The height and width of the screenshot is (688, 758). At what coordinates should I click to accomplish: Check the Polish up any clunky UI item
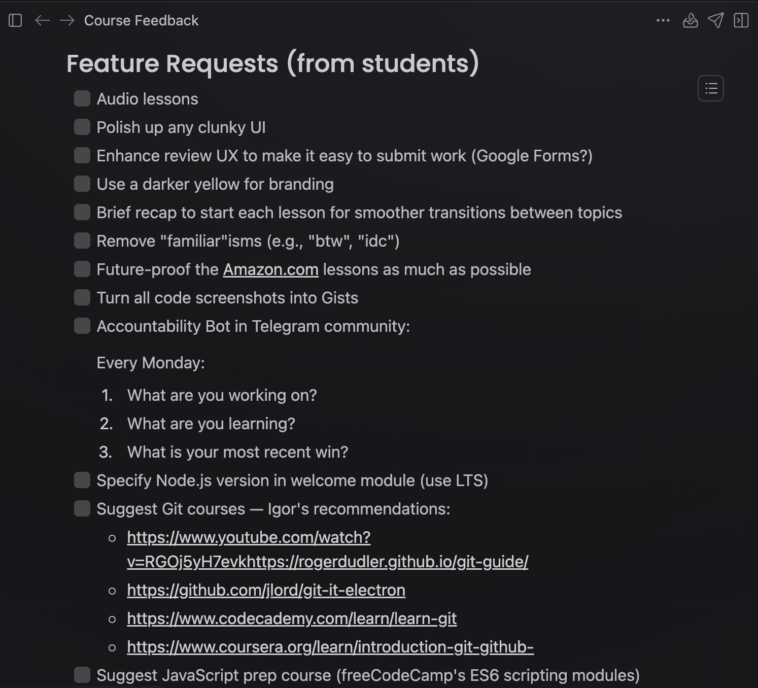coord(82,127)
